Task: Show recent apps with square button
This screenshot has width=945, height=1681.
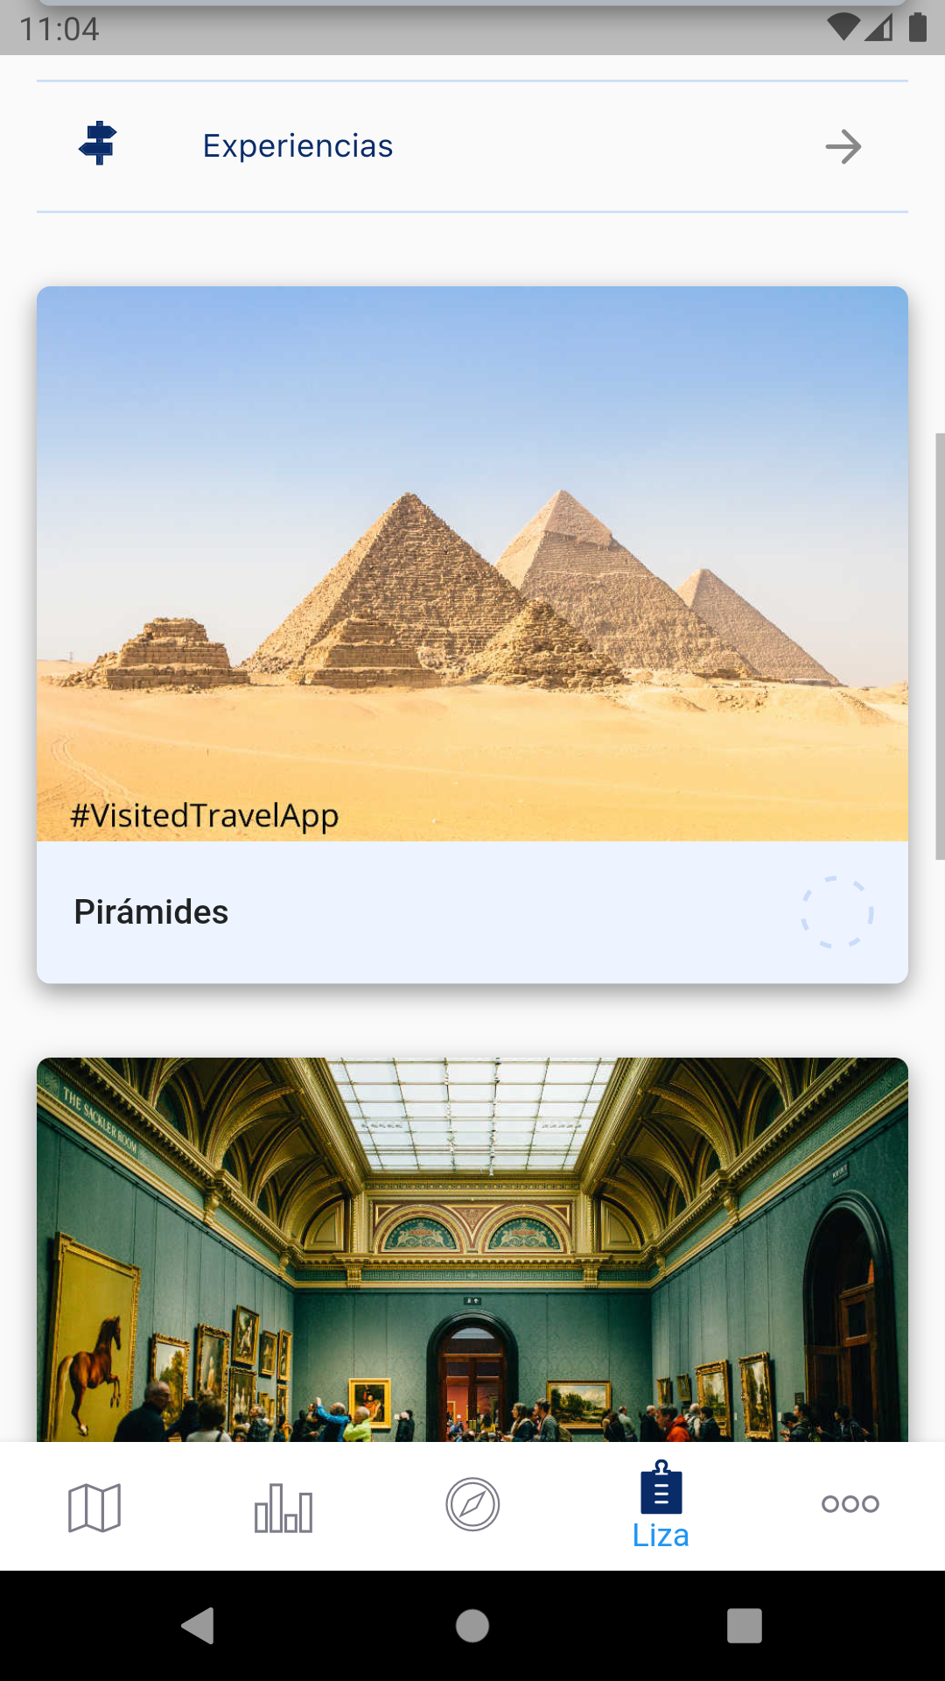Action: coord(745,1626)
